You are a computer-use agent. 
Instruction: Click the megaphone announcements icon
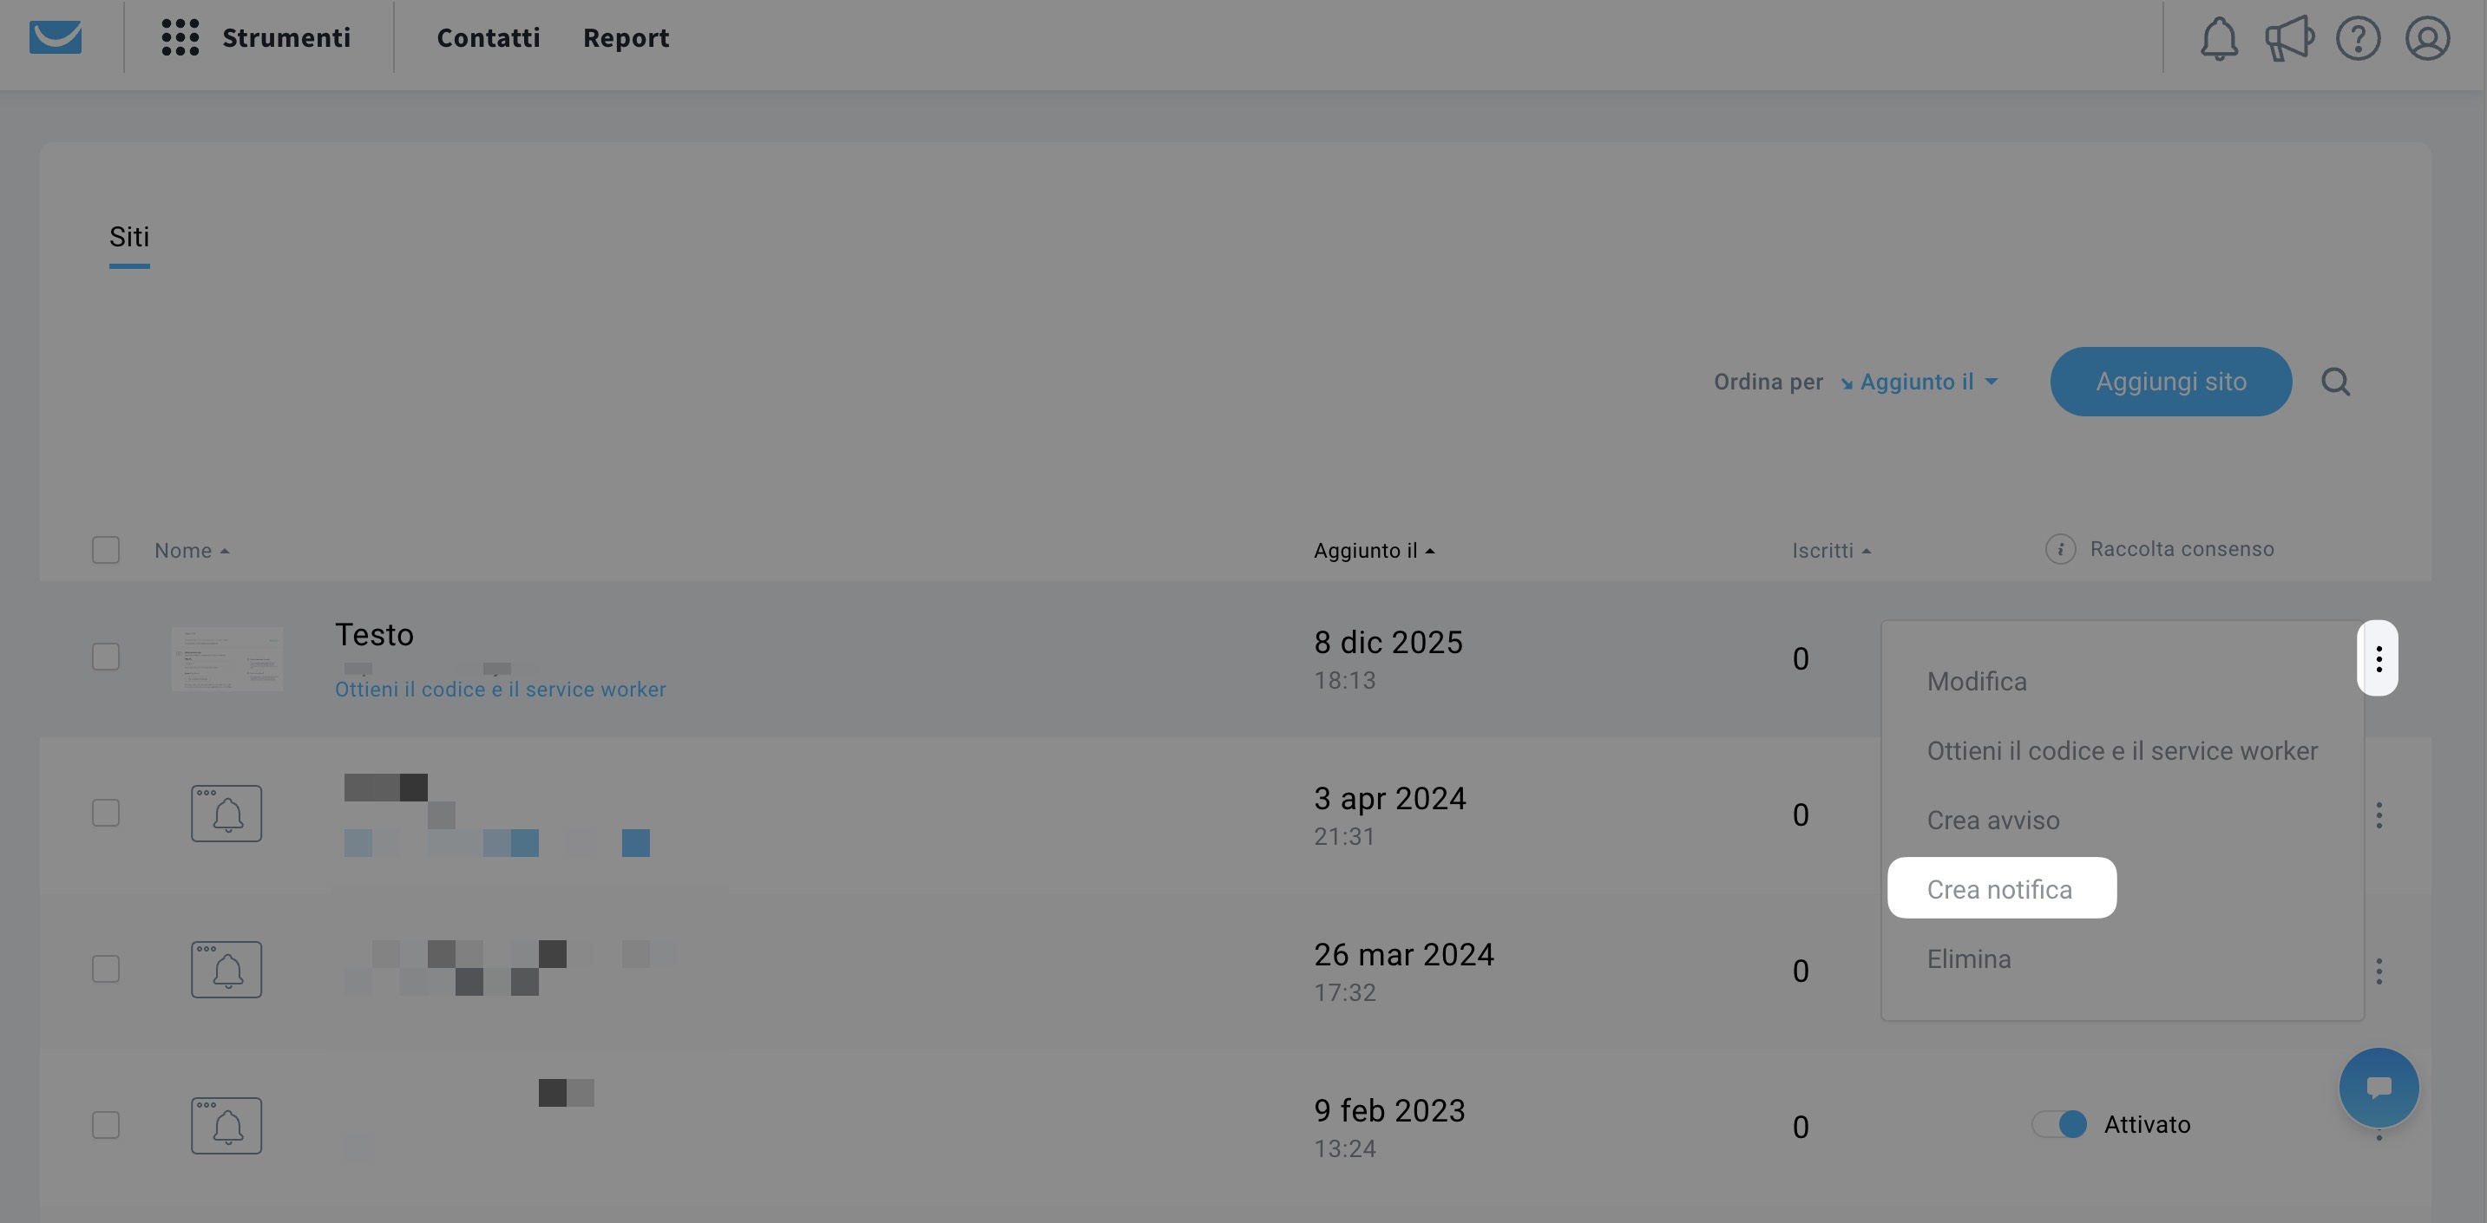[x=2288, y=39]
